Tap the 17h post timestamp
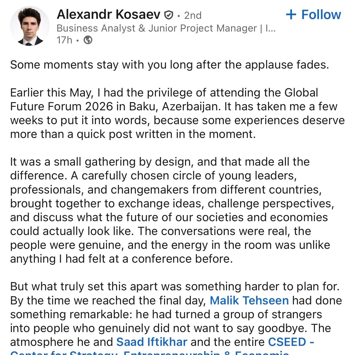Screen dimensions: 355x355 tap(64, 40)
